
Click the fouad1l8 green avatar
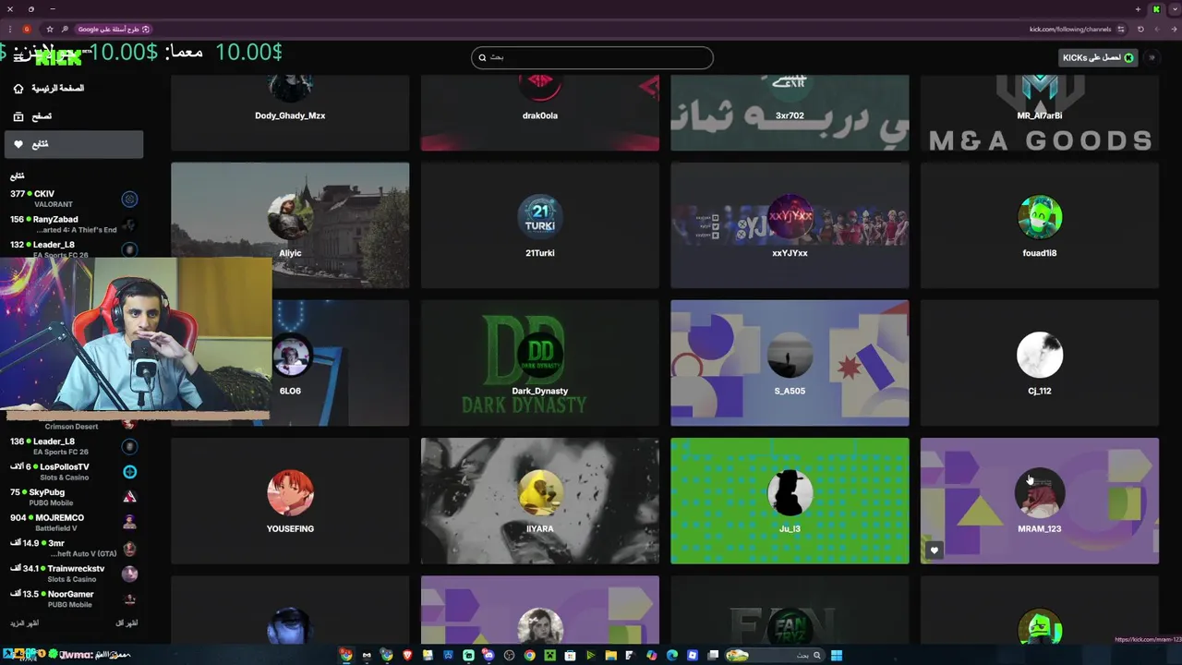(x=1040, y=217)
